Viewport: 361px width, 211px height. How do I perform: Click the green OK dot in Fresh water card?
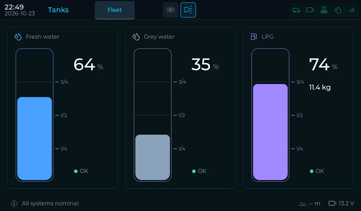click(76, 171)
